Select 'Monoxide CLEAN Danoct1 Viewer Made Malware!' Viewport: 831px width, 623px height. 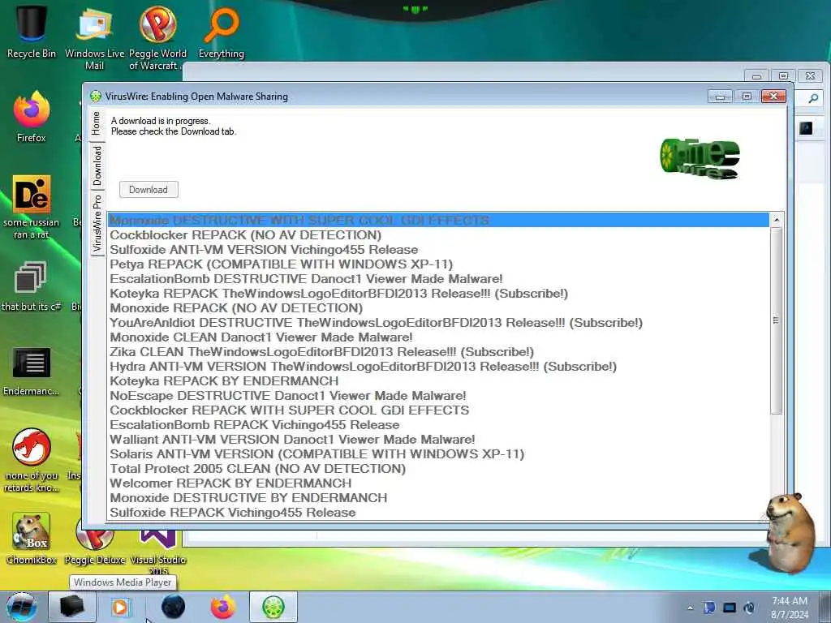[437, 337]
